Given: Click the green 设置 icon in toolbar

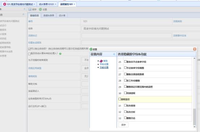Looking at the screenshot, I should point(40,9).
